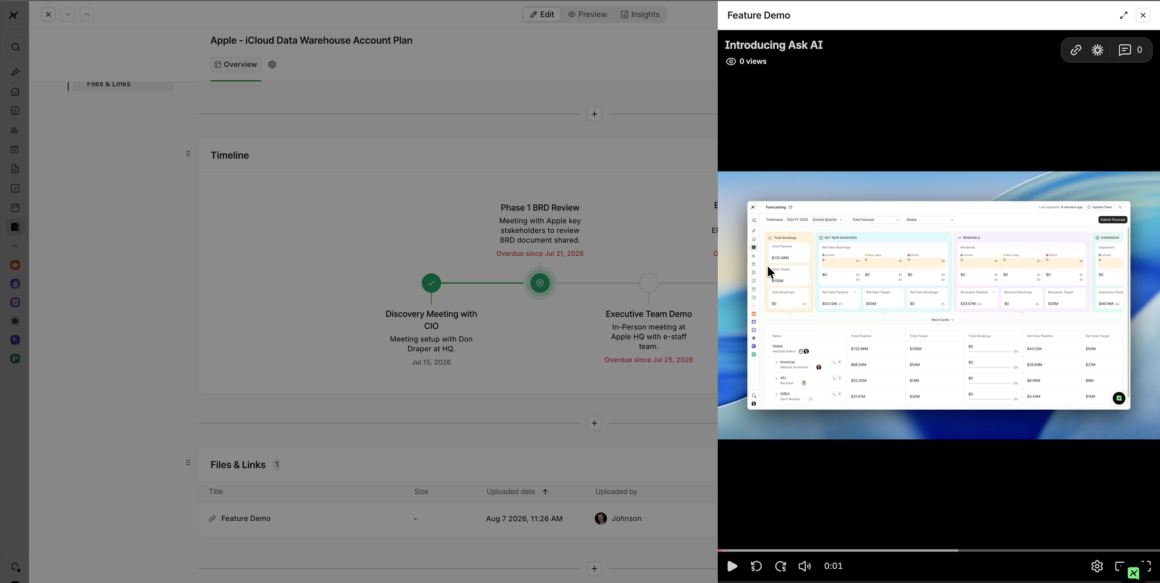
Task: Click the video preview frame
Action: point(939,306)
